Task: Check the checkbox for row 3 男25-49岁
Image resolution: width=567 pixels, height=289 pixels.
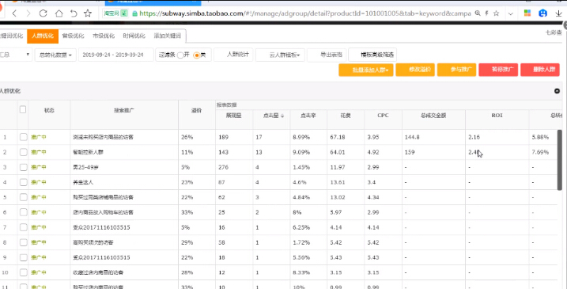Action: 24,167
